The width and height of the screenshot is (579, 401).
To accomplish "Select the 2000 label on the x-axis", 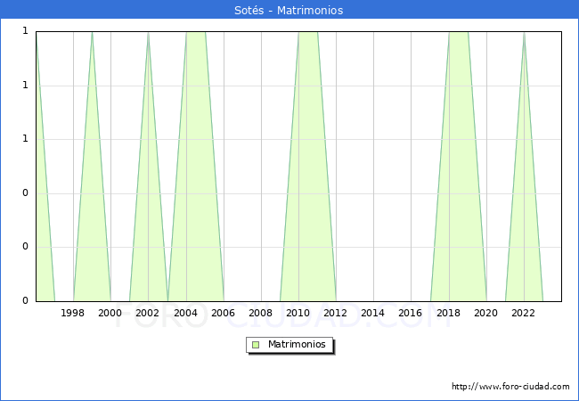I will point(110,313).
